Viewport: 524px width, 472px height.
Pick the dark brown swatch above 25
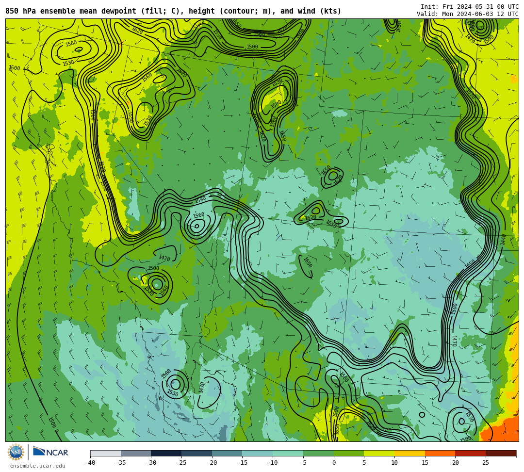pos(501,453)
